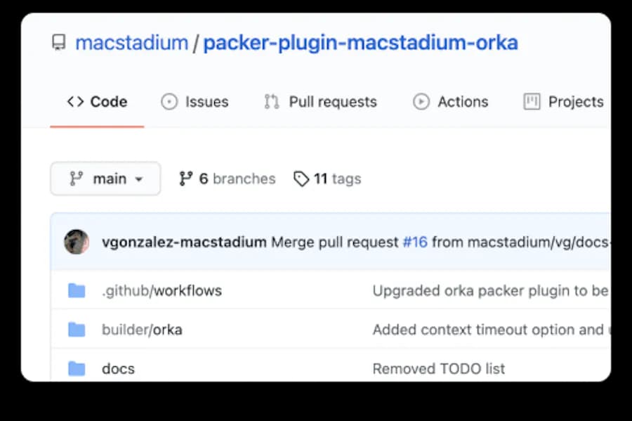Click the branches fork icon
This screenshot has height=421, width=632.
coord(185,179)
